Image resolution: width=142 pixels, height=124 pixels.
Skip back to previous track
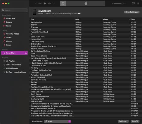40,4
